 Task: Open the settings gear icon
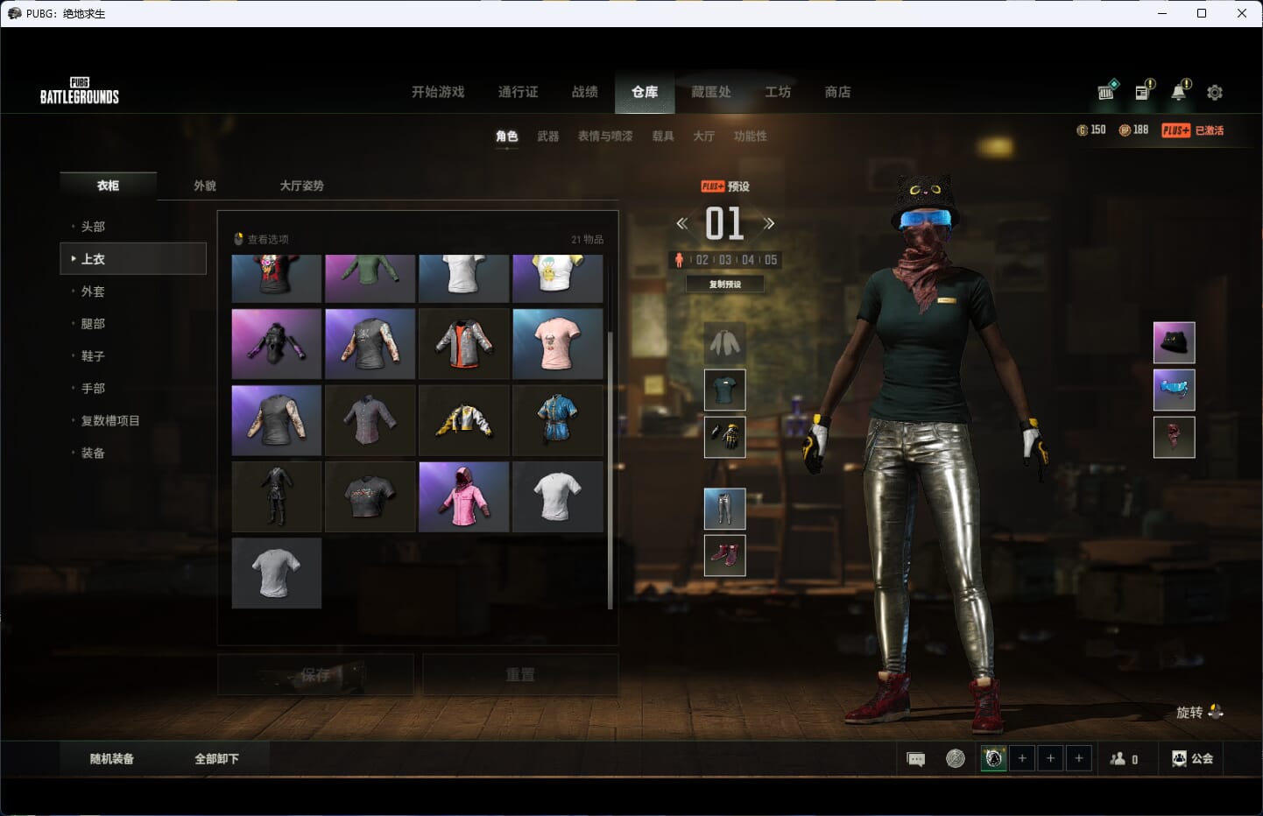(x=1215, y=92)
